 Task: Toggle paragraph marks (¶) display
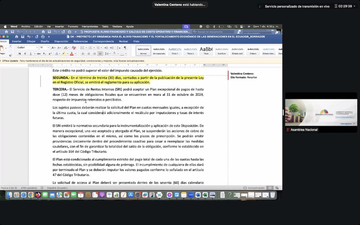point(125,48)
